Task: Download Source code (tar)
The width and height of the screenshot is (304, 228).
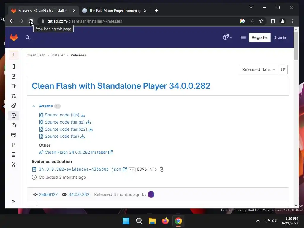Action: pos(62,136)
